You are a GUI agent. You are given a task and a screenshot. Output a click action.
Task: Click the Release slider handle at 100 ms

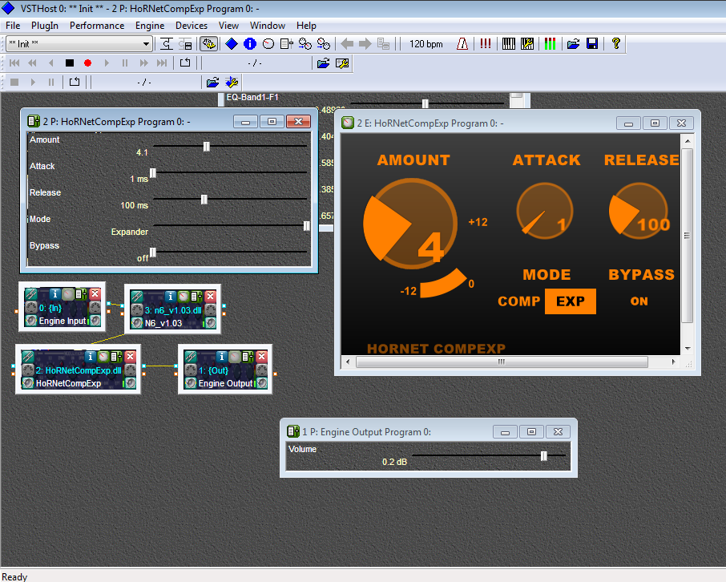click(204, 200)
